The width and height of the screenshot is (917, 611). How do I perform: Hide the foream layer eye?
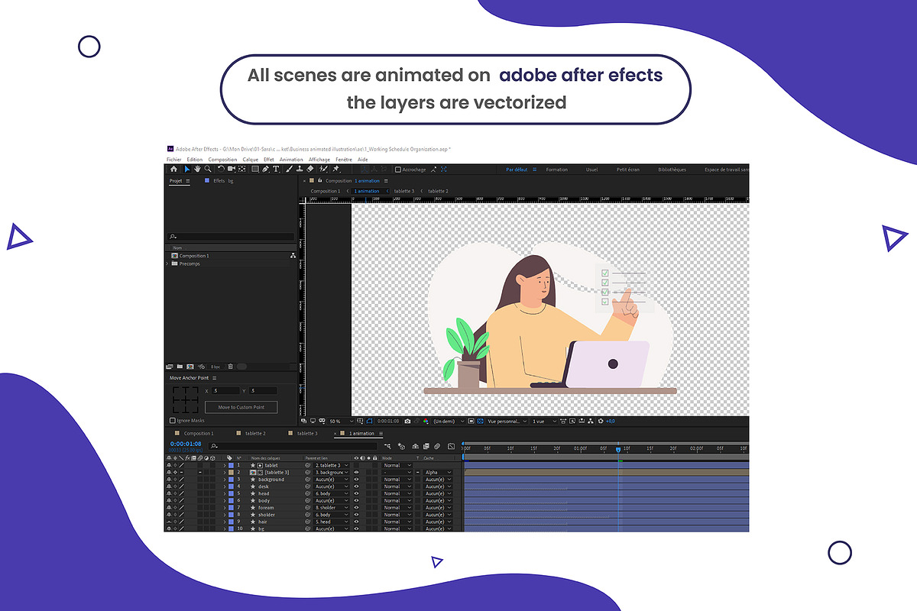click(x=356, y=508)
